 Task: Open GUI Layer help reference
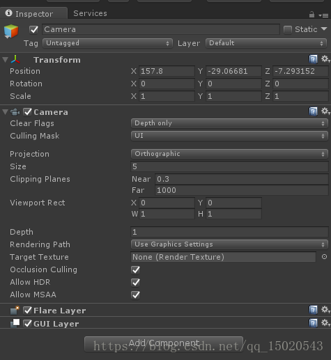(x=313, y=323)
